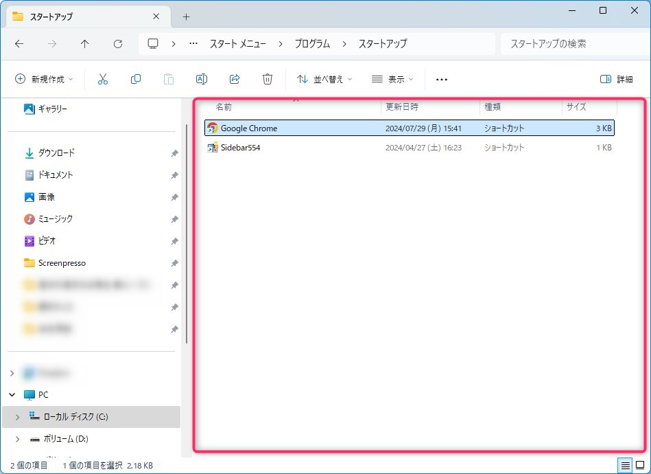
Task: Switch to large thumbnails view in status bar
Action: pos(640,465)
